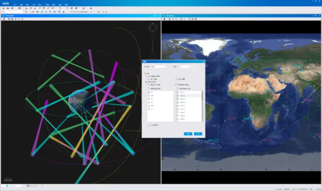Uncheck the MEO14 checkbox in the satellite list
This screenshot has width=322, height=191.
pos(178,102)
